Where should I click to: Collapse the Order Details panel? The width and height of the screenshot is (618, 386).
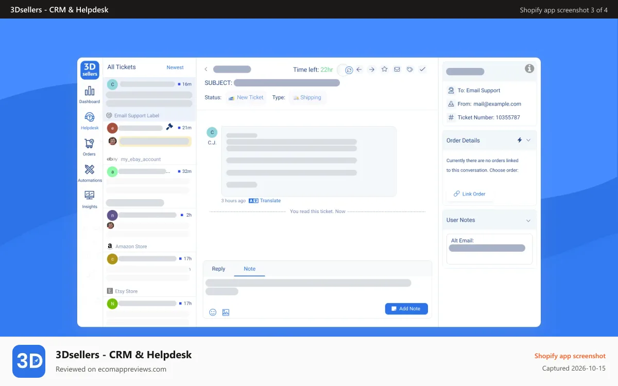coord(528,140)
